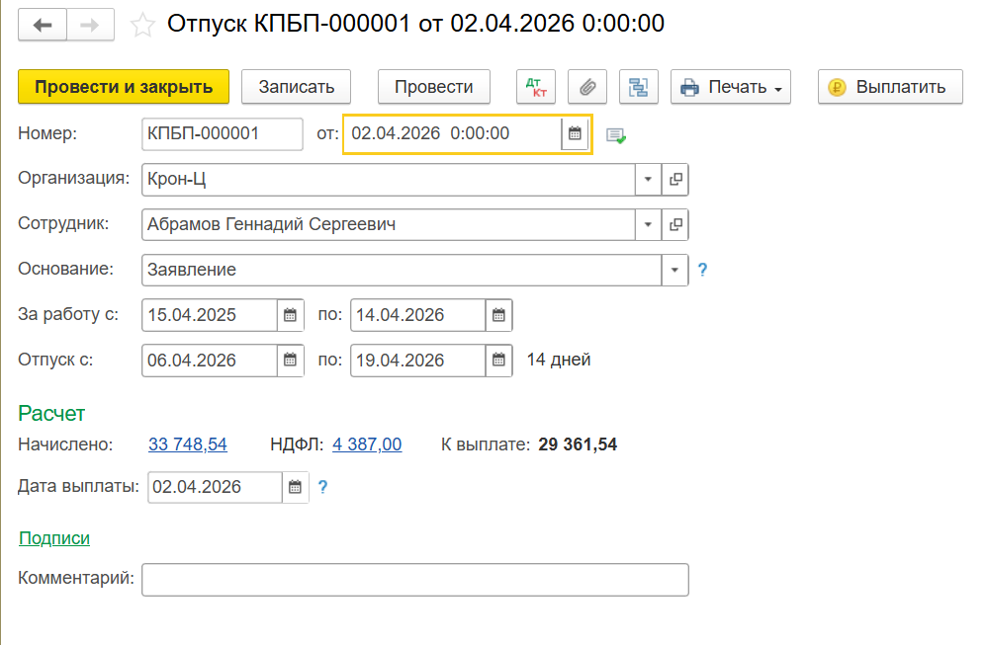Viewport: 987px width, 645px height.
Task: Click the Выплатить button
Action: pos(890,87)
